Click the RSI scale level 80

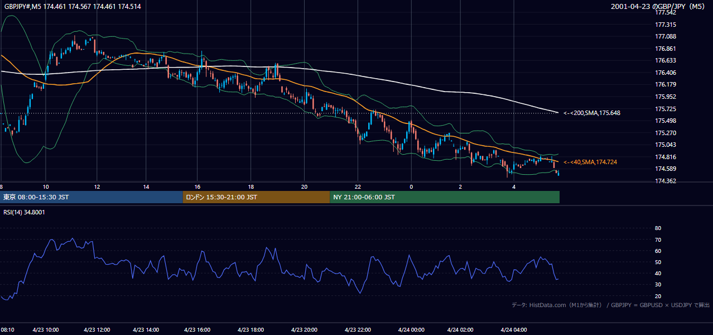click(x=658, y=228)
